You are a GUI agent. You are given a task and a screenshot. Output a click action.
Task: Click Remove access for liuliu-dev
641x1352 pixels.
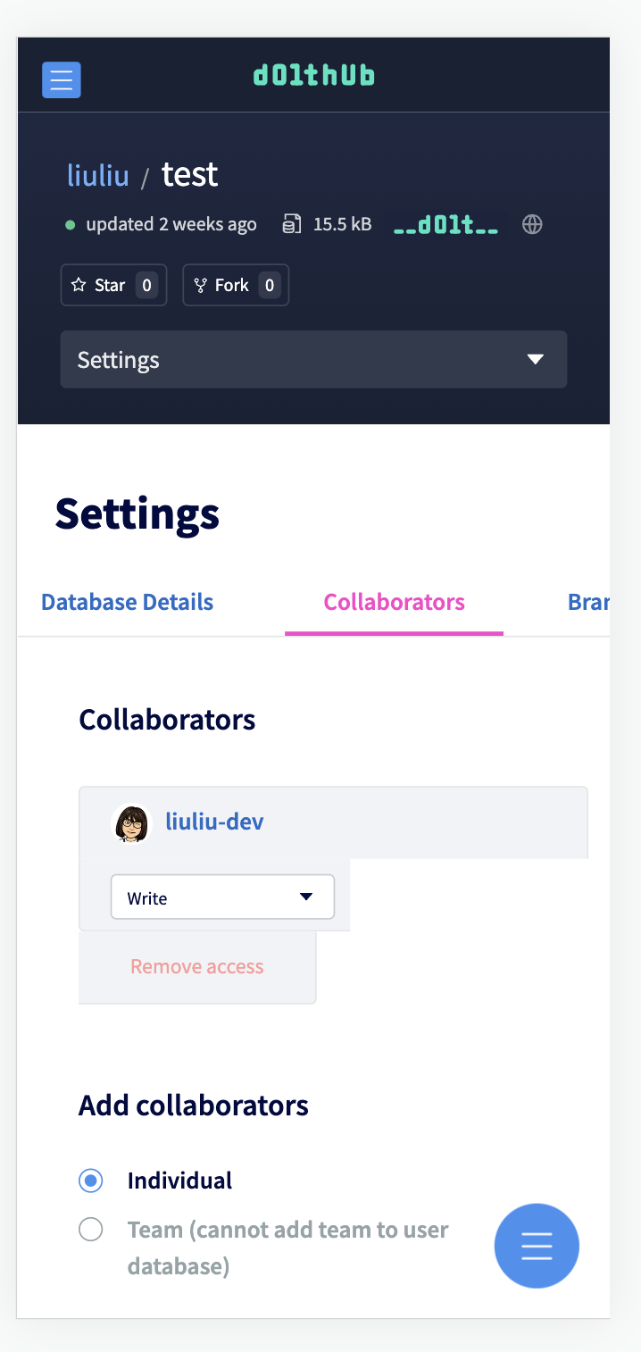(196, 965)
